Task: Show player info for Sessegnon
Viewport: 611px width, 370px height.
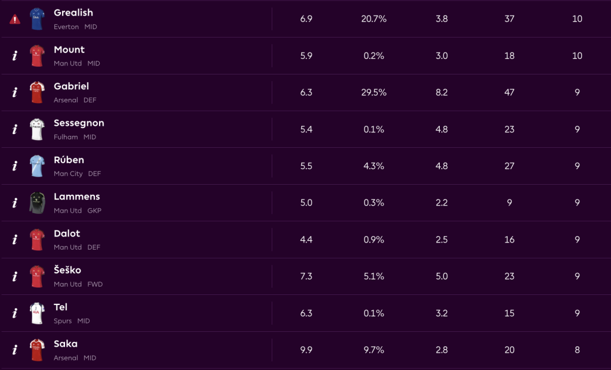Action: (x=15, y=129)
